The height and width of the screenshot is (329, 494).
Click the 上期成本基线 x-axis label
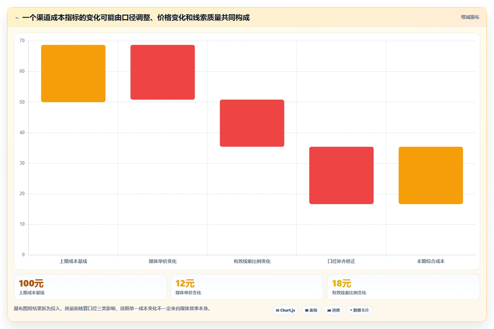(73, 261)
